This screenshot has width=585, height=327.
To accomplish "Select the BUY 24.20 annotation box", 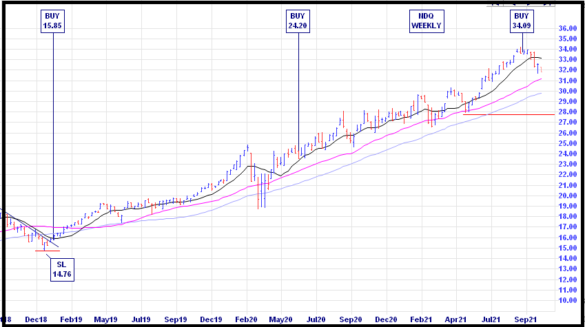I will pos(298,21).
